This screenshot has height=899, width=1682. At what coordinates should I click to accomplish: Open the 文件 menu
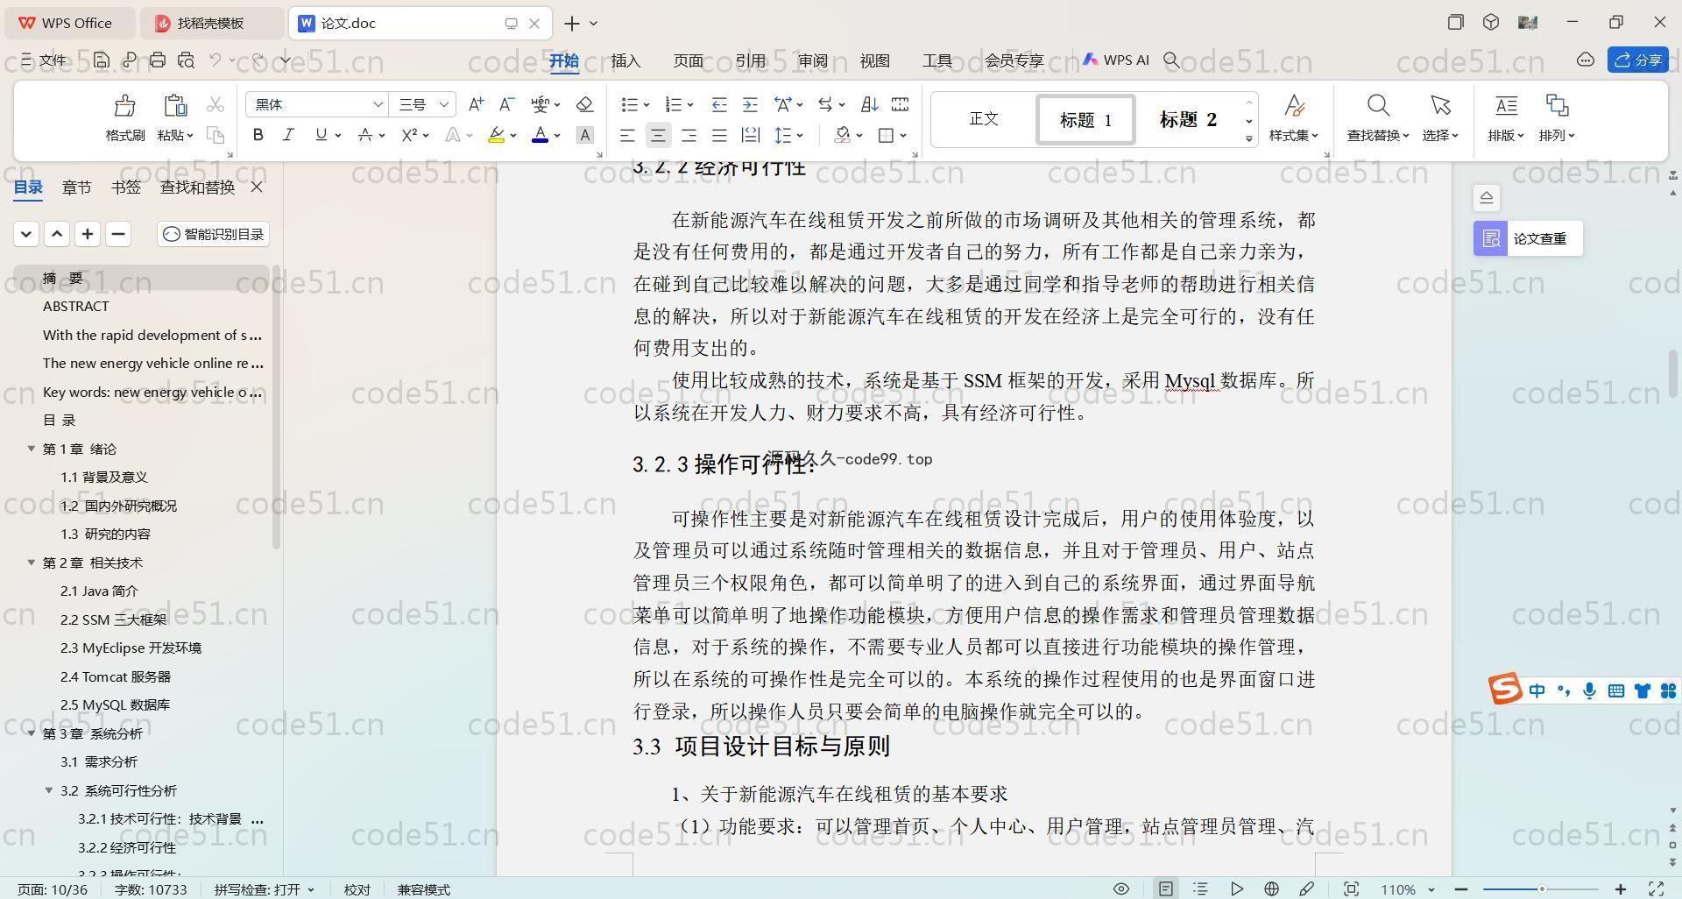(44, 60)
